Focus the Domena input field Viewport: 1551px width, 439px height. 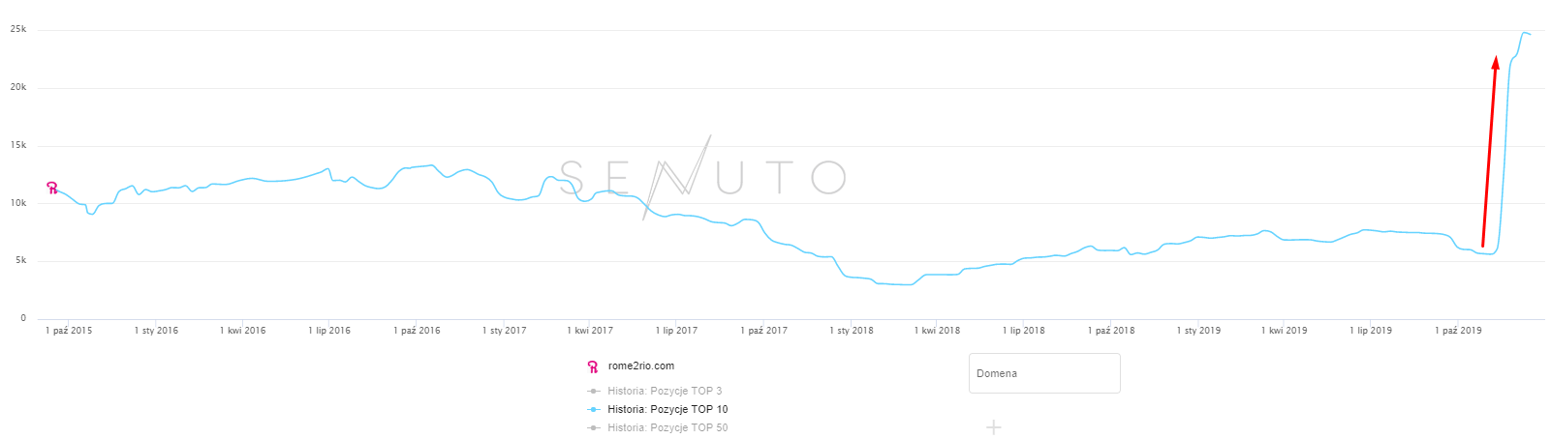coord(1044,373)
